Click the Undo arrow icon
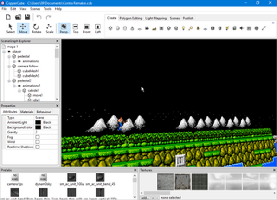Screen dimensions: 277x200 (39, 17)
